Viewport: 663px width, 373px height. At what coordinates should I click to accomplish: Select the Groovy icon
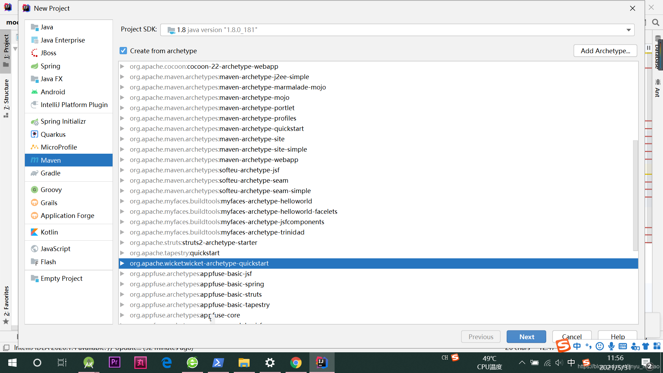click(35, 190)
